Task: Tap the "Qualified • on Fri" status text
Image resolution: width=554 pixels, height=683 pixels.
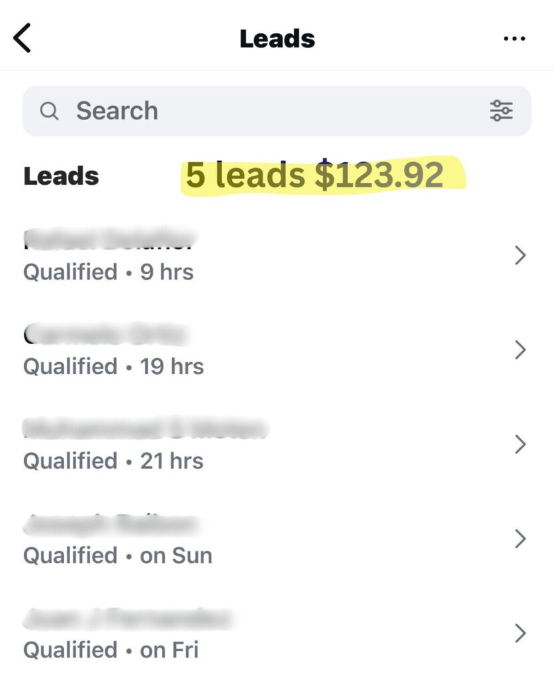Action: [x=111, y=650]
